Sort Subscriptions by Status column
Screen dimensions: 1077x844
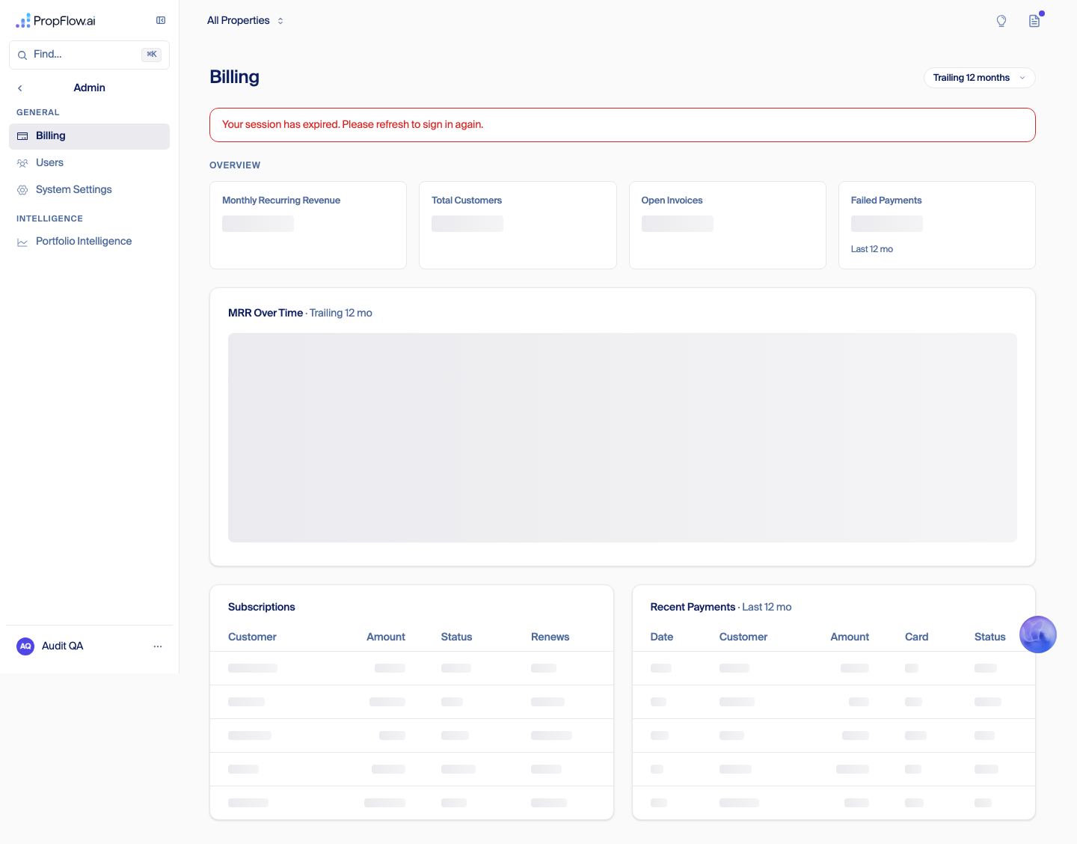click(x=456, y=637)
